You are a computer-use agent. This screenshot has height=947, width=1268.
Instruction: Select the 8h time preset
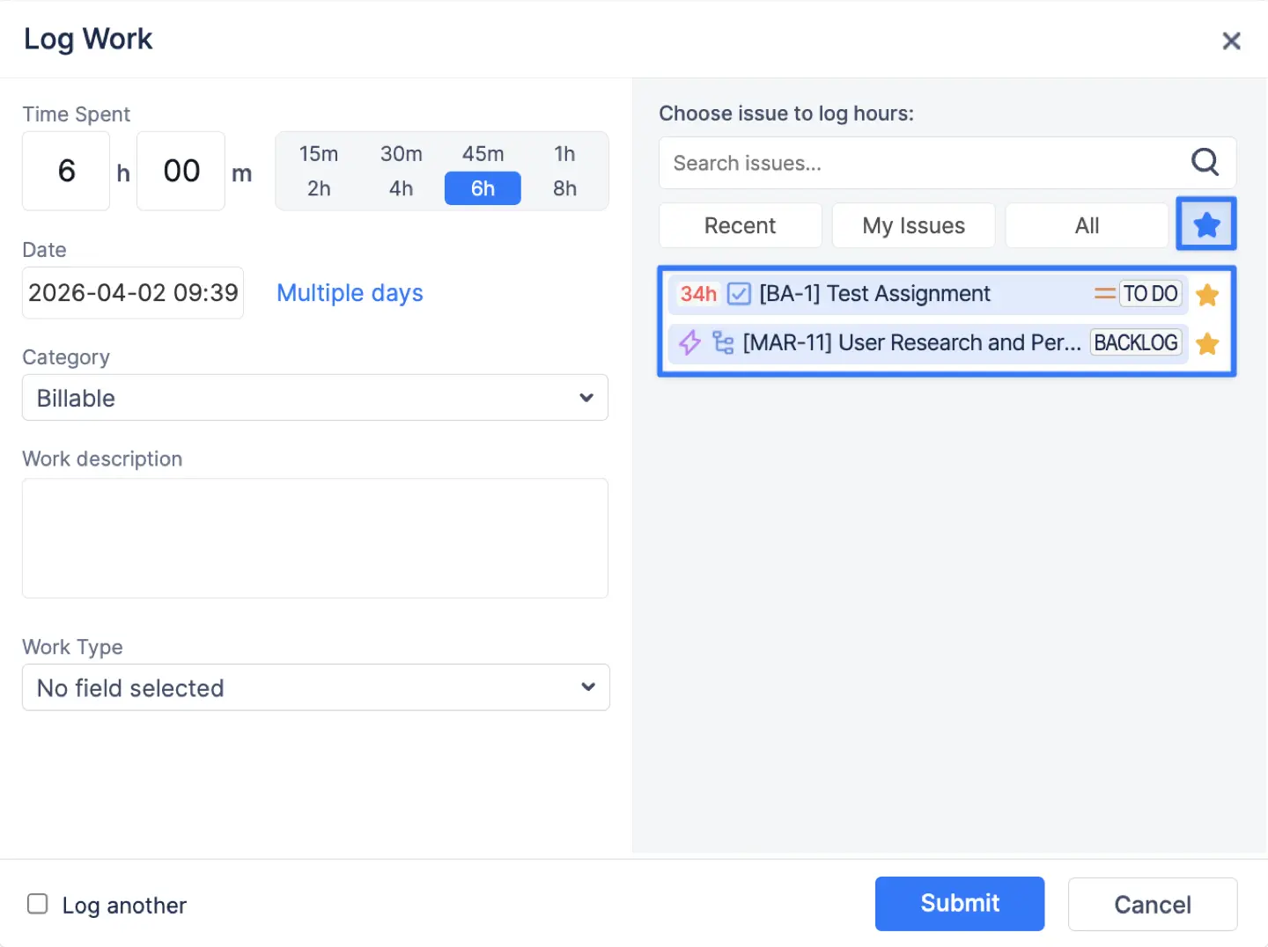click(x=564, y=188)
